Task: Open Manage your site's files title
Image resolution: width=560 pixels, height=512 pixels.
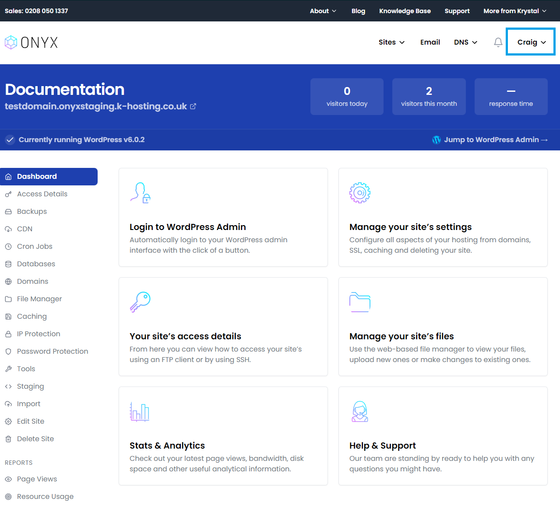Action: 402,336
